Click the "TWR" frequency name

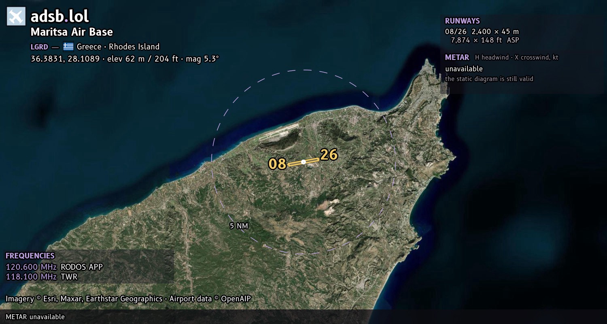[69, 277]
